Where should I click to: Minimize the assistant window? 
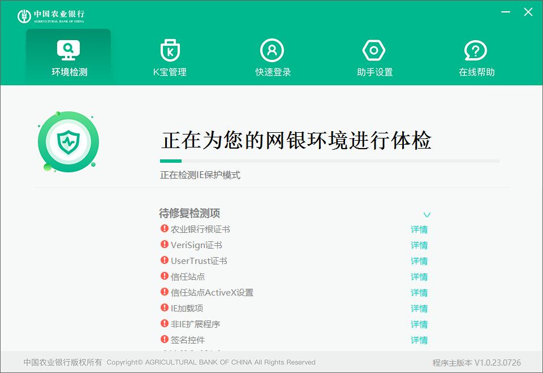pyautogui.click(x=506, y=12)
